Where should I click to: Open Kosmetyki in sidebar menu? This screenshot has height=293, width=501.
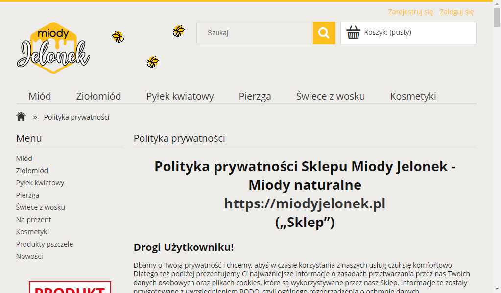point(33,232)
